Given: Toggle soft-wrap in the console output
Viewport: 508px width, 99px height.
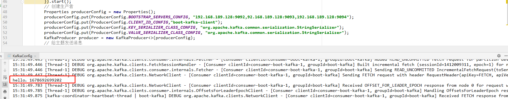Looking at the screenshot, I should (x=5, y=78).
